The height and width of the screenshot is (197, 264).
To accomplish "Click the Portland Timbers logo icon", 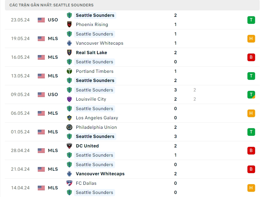I will 69,71.
